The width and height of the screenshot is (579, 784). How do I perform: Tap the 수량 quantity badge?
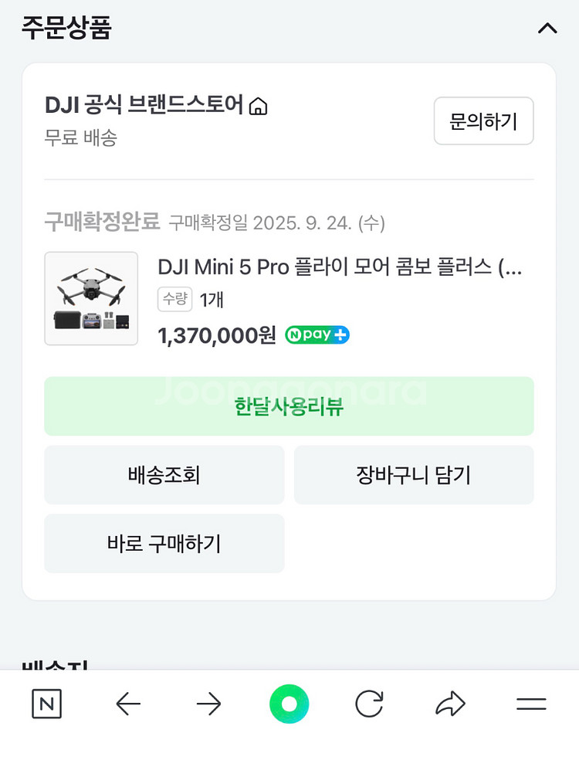[175, 299]
